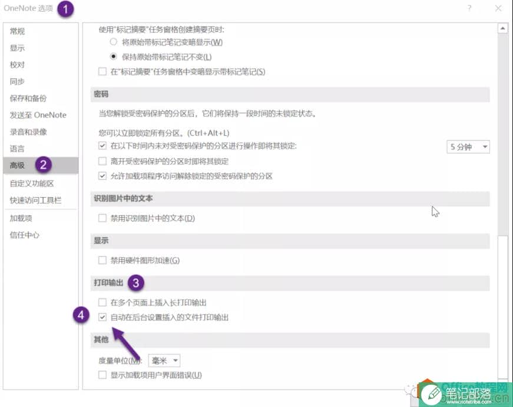Click the 打印输出 section header
513x407 pixels.
pos(108,283)
